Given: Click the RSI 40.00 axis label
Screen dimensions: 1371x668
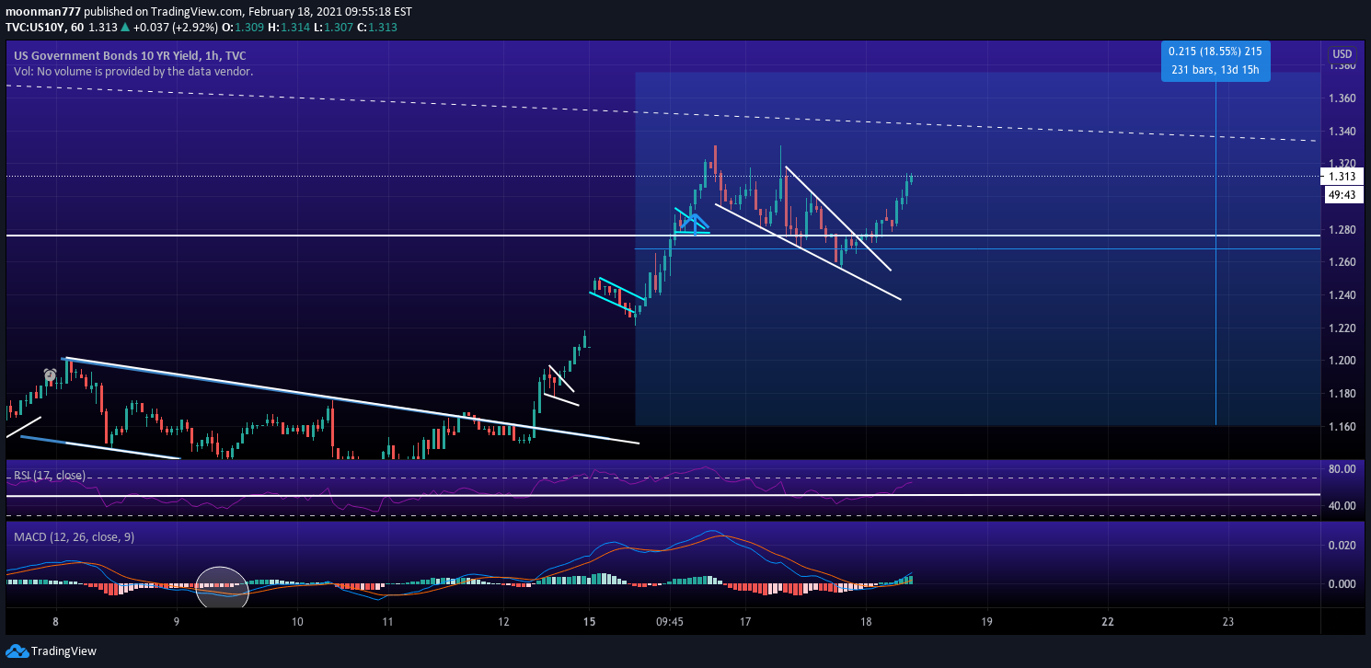Looking at the screenshot, I should coord(1342,506).
